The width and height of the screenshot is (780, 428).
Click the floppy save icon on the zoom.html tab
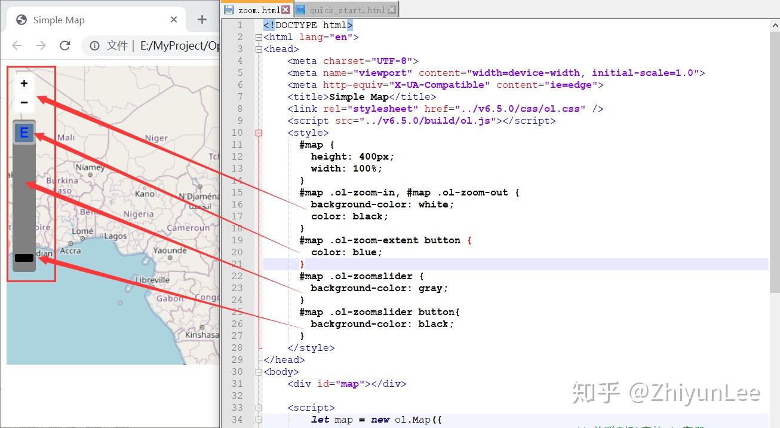230,10
